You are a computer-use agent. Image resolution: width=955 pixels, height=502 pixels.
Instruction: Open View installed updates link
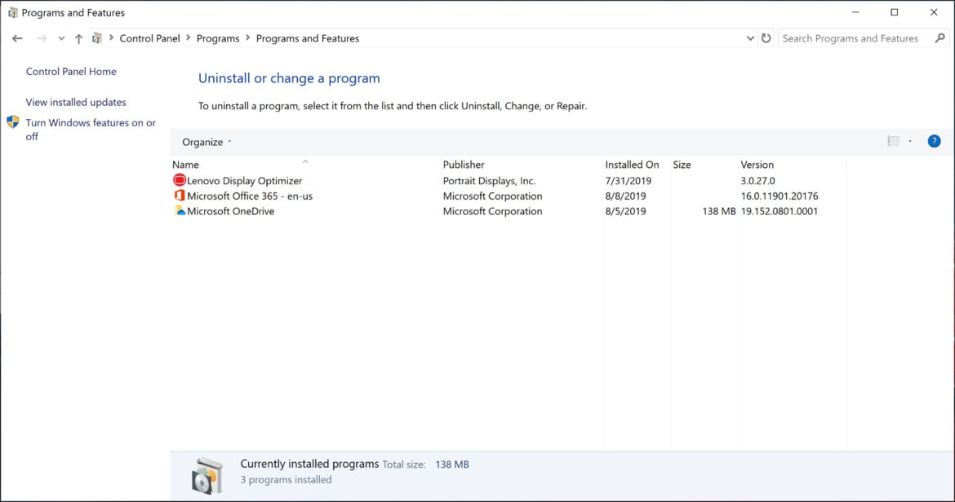[x=76, y=102]
